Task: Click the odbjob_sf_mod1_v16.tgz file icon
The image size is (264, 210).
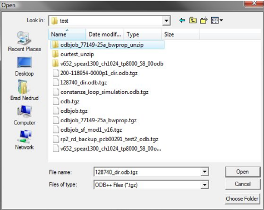Action: click(x=56, y=129)
